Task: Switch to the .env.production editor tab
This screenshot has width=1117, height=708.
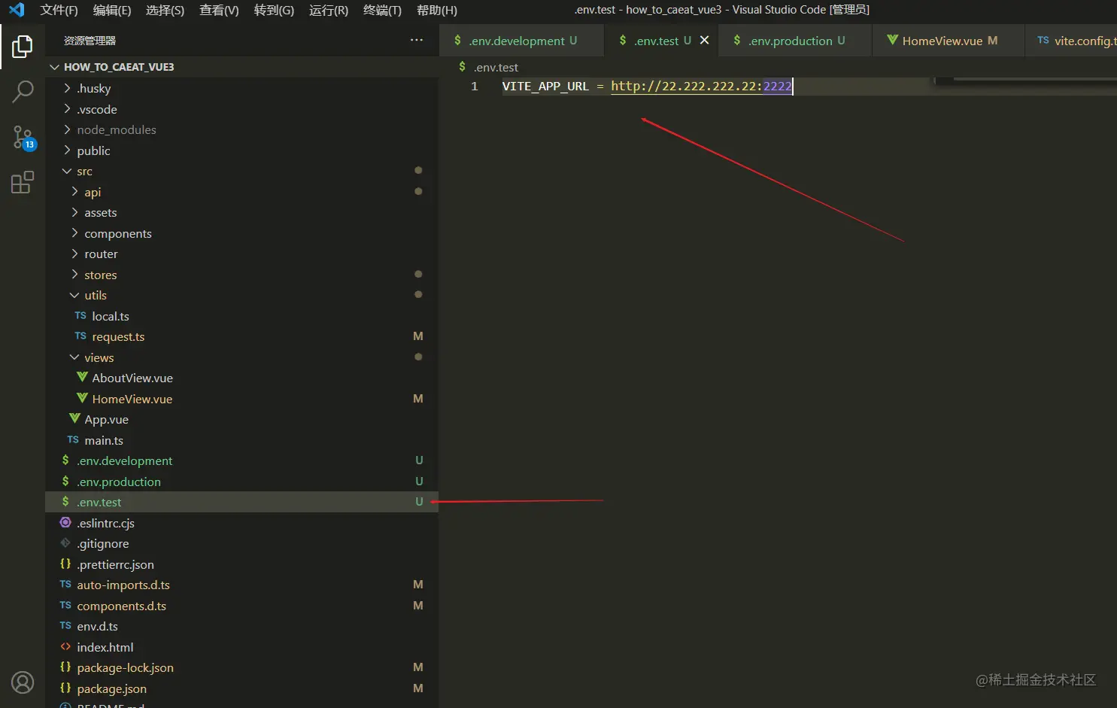Action: 795,41
